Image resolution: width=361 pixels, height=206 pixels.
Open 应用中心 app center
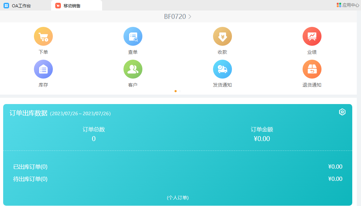point(348,5)
